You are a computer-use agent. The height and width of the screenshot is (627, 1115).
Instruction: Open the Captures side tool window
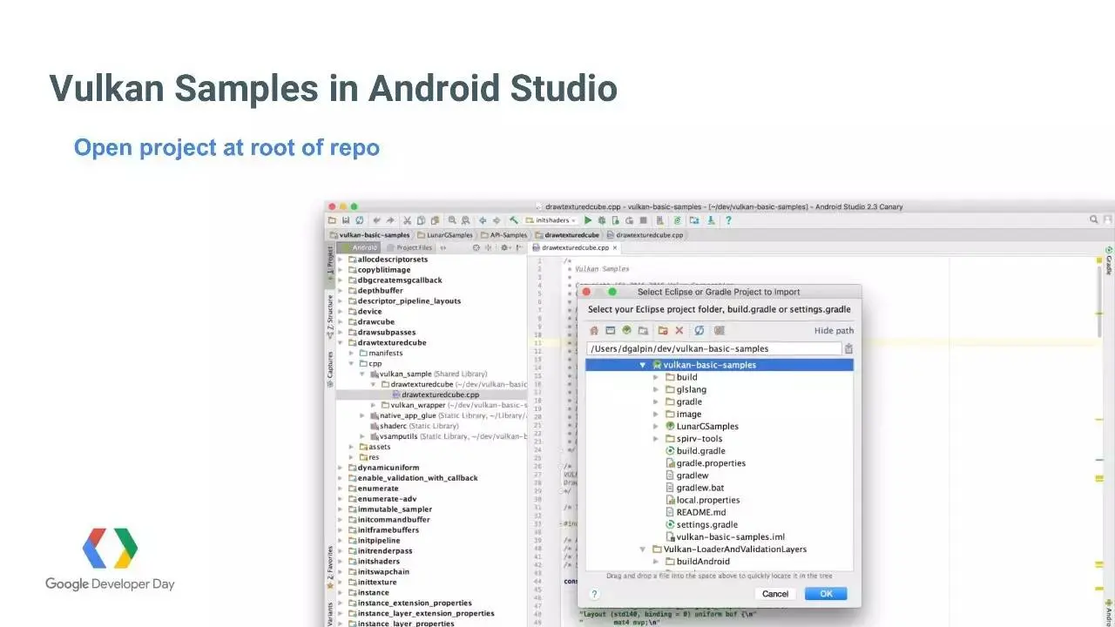330,370
